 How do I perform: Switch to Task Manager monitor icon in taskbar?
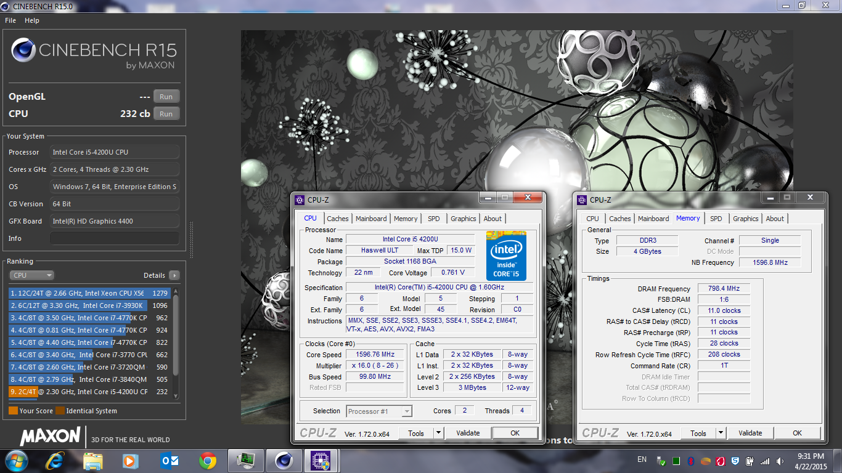[x=245, y=461]
